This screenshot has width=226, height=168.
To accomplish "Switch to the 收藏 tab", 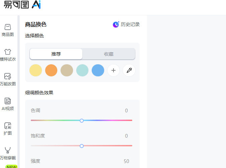I will tap(108, 54).
